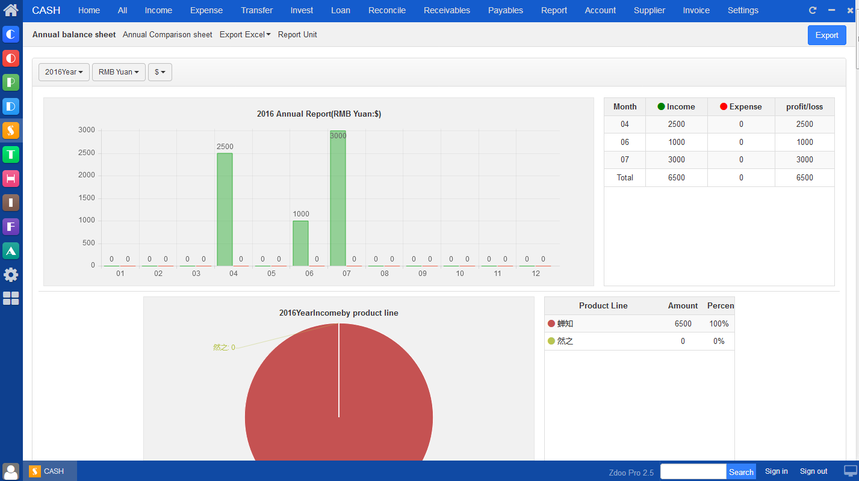Click the profit/loss column header
The image size is (859, 481).
[804, 107]
